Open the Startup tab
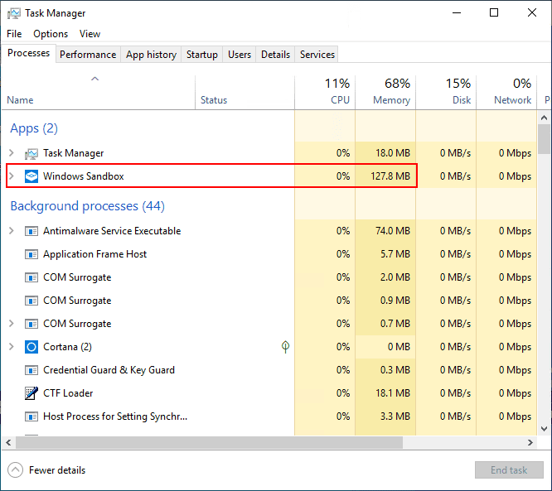 (x=202, y=55)
